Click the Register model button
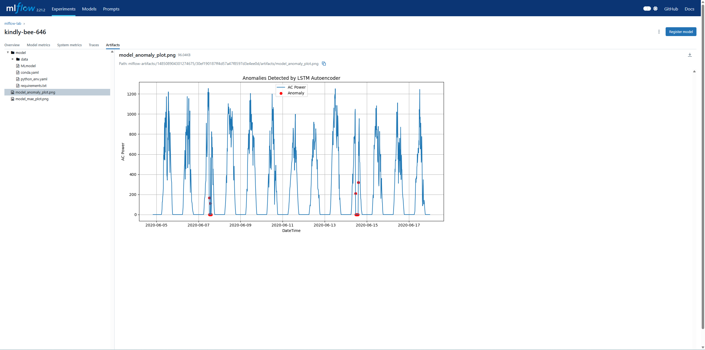Image resolution: width=705 pixels, height=350 pixels. [x=681, y=32]
